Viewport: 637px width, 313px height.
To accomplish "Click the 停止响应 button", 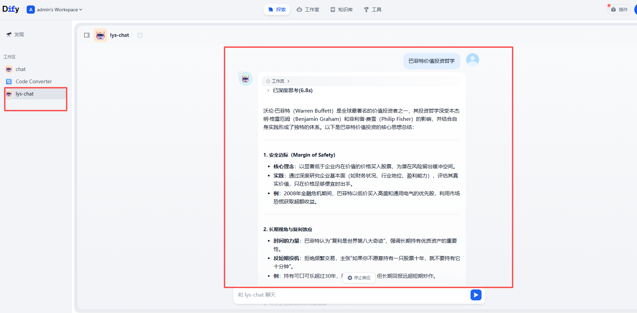I will click(358, 278).
